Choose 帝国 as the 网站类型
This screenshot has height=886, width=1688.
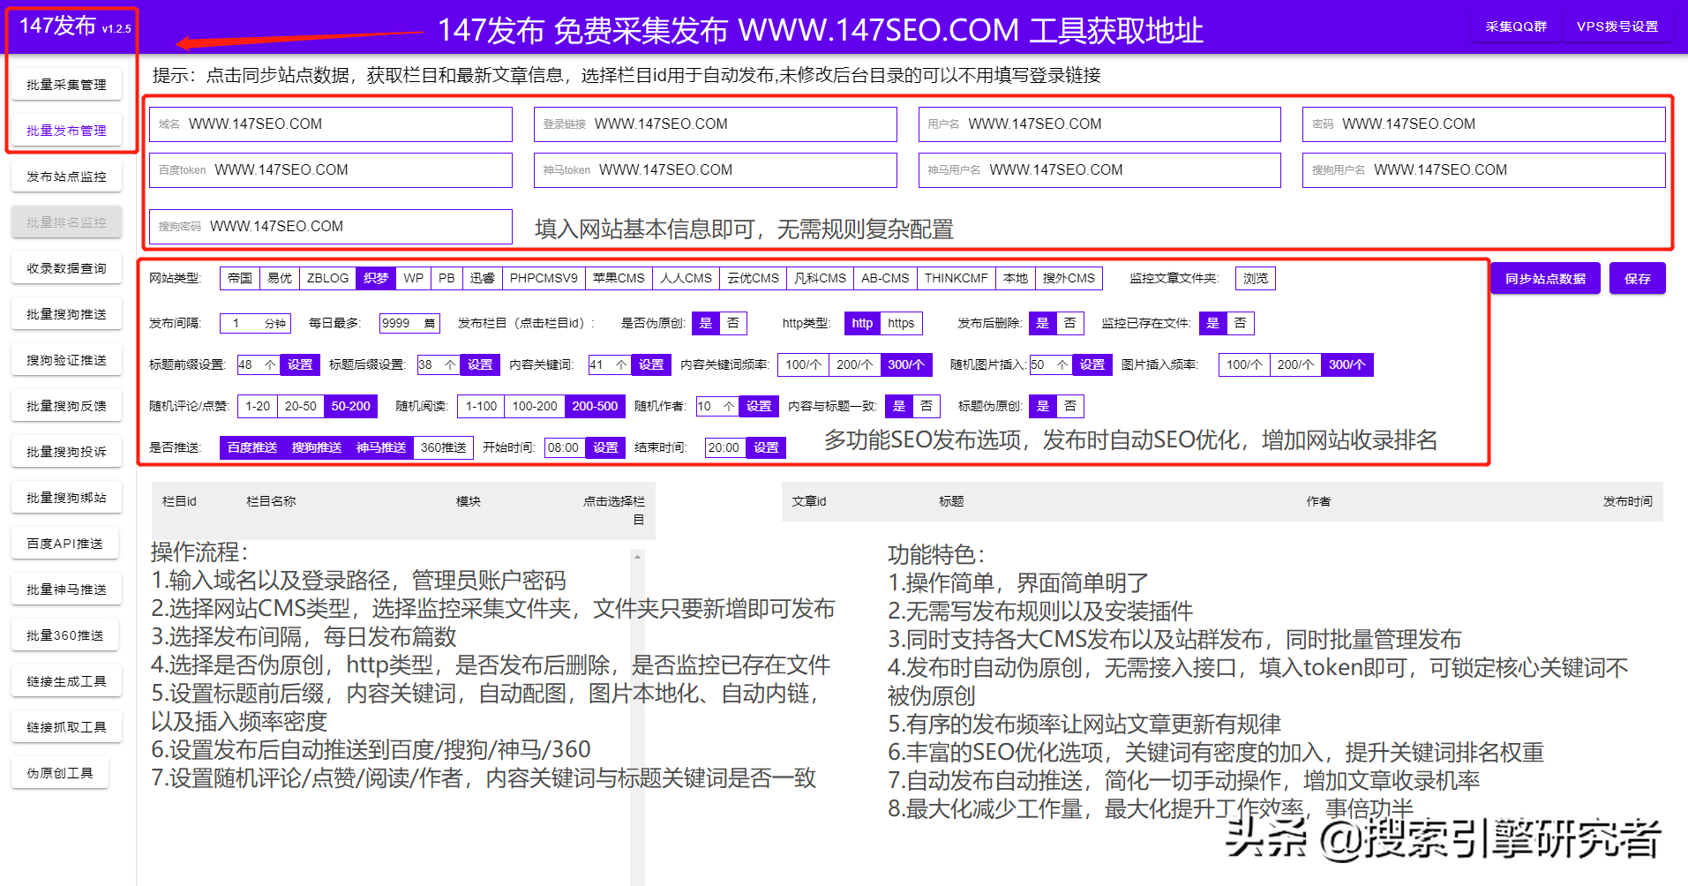tap(240, 278)
